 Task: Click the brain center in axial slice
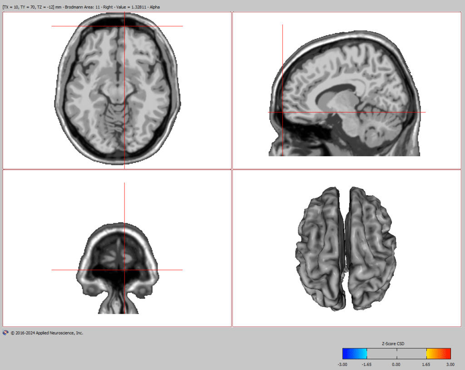tap(118, 89)
